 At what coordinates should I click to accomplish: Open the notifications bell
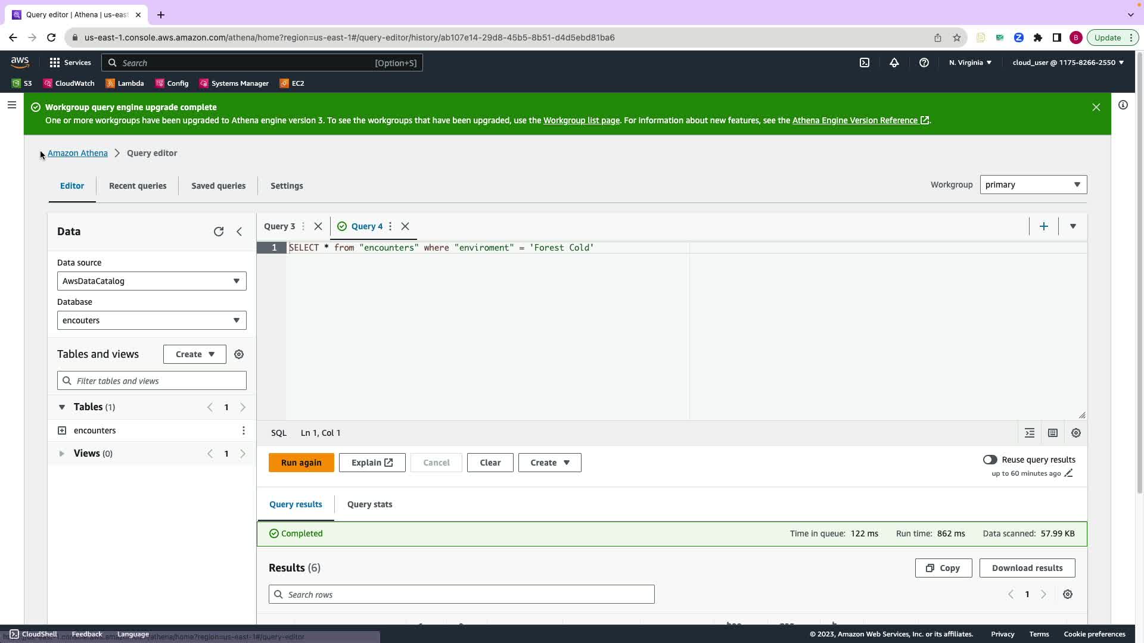pyautogui.click(x=894, y=63)
